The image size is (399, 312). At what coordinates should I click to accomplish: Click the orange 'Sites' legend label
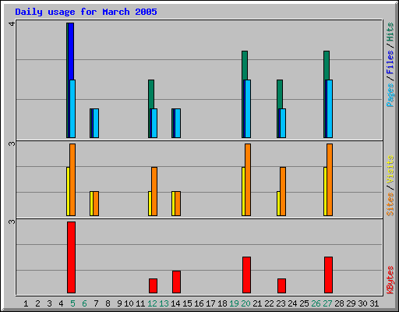click(390, 204)
